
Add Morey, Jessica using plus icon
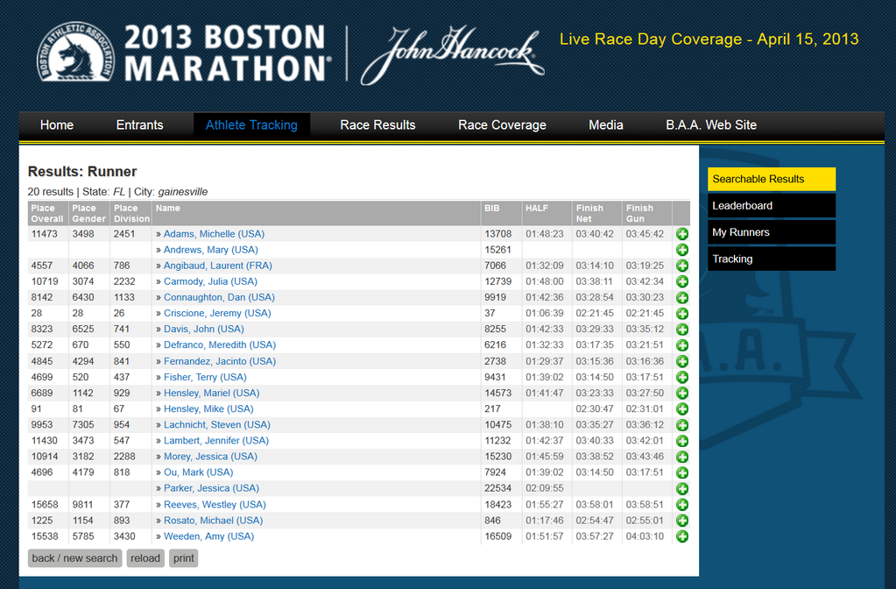(681, 457)
